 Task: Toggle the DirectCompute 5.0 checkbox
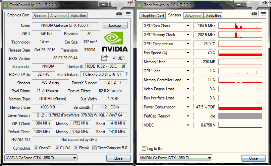click(x=94, y=148)
